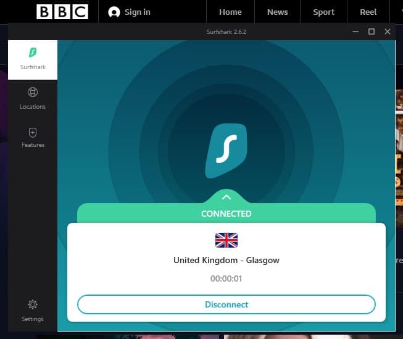This screenshot has height=339, width=403.
Task: Open Reel on BBC navigation
Action: click(368, 12)
